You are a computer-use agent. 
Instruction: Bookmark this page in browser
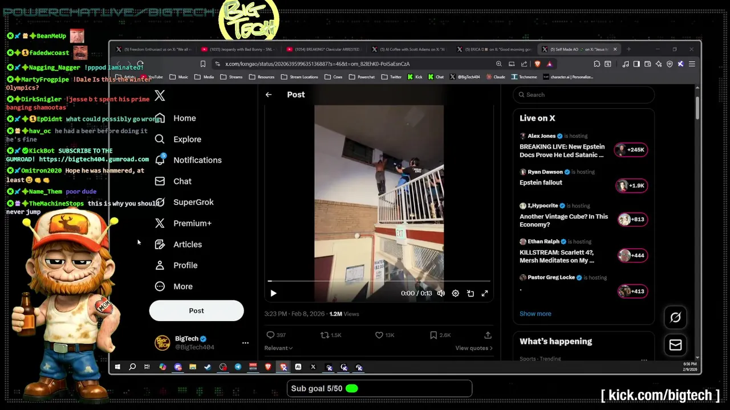[202, 64]
